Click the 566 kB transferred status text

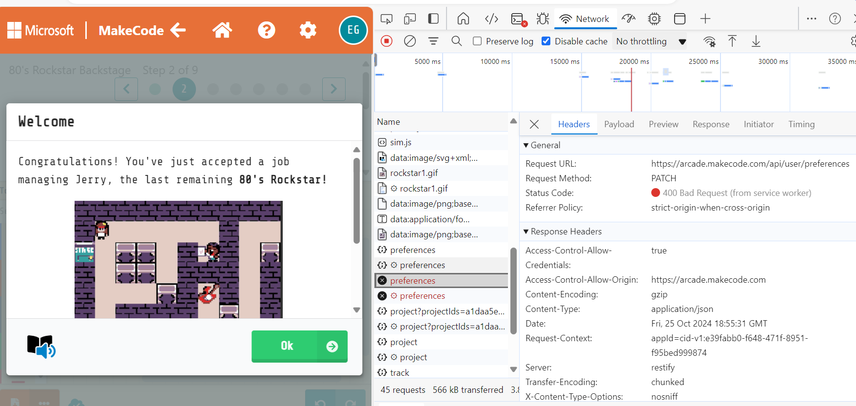(x=468, y=390)
